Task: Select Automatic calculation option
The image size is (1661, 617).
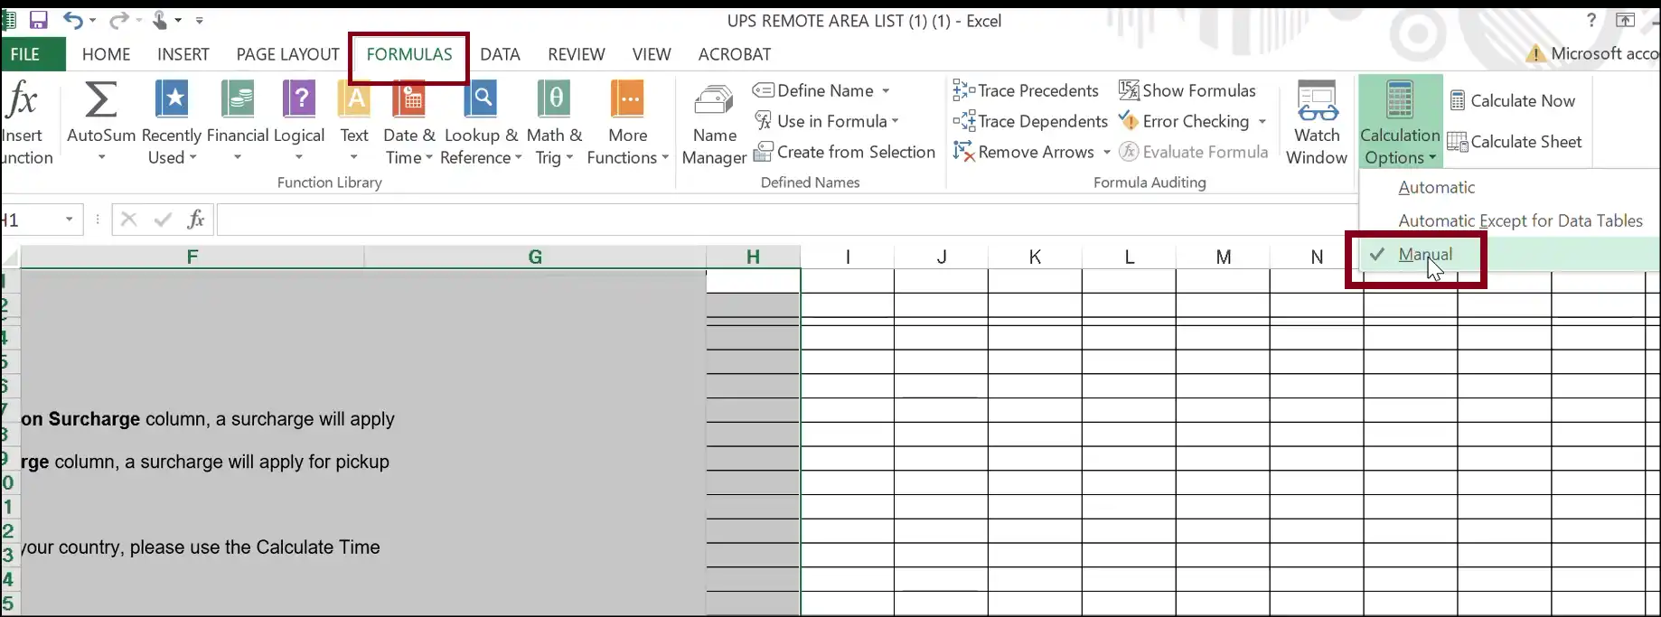Action: click(x=1436, y=187)
